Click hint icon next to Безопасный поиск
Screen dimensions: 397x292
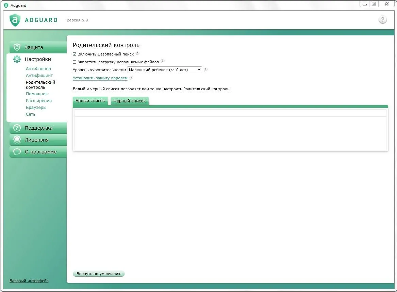pyautogui.click(x=137, y=53)
